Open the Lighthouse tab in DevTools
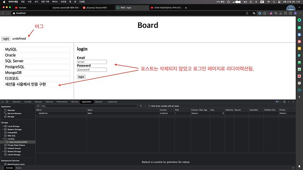This screenshot has height=170, width=303. 112,102
